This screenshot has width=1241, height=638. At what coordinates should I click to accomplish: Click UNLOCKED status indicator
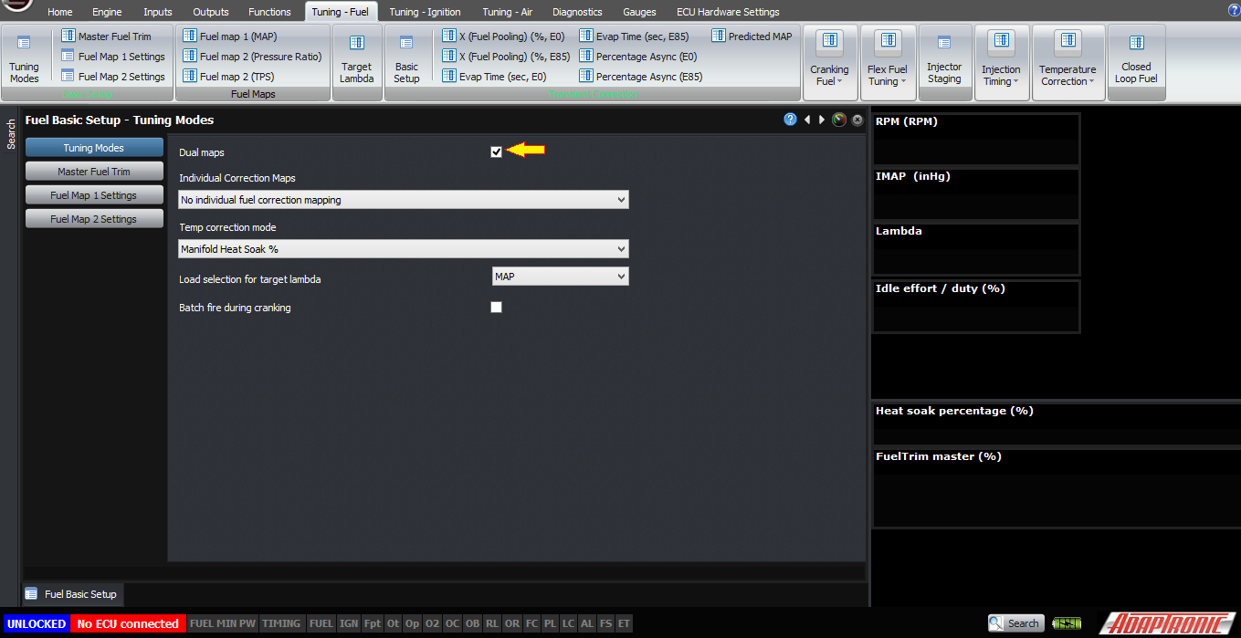tap(37, 623)
